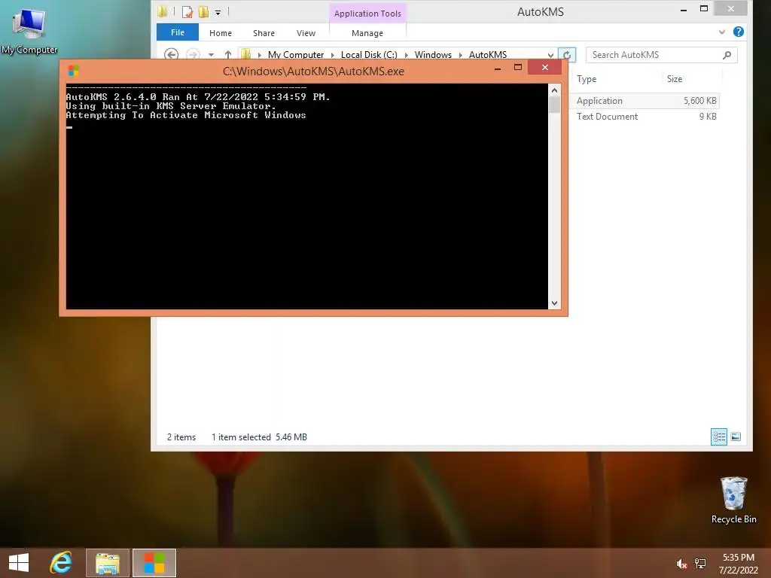This screenshot has height=578, width=771.
Task: Click Local Disk (C:) in the path
Action: 369,54
